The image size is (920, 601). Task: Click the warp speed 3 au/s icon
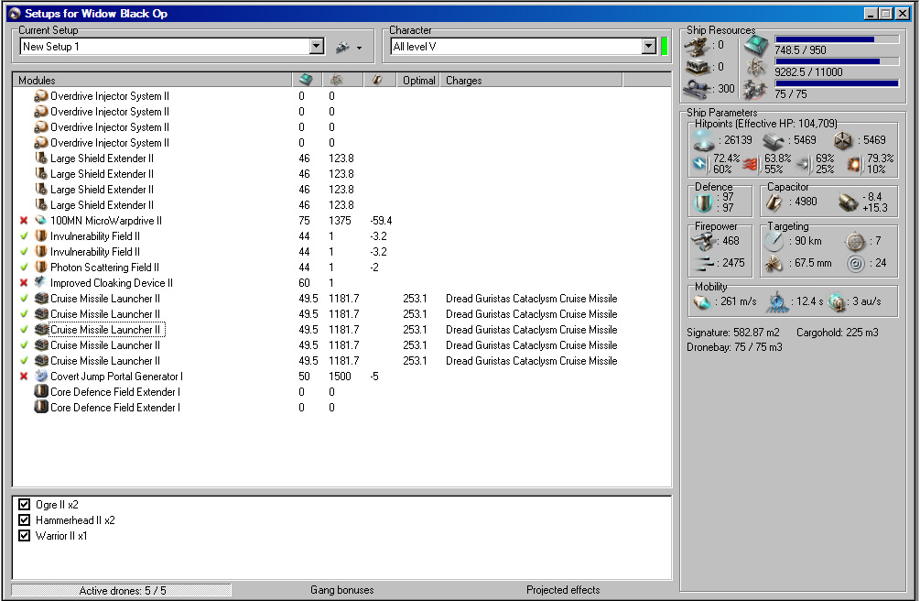(838, 302)
